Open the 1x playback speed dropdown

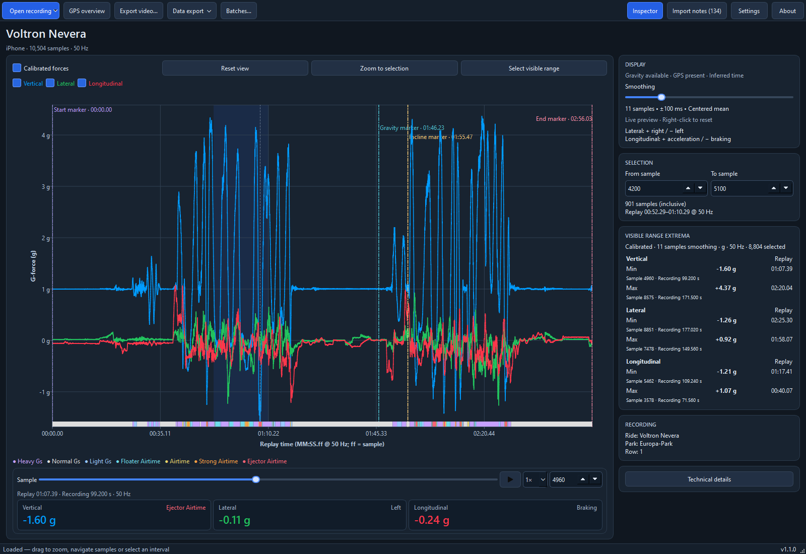coord(535,479)
